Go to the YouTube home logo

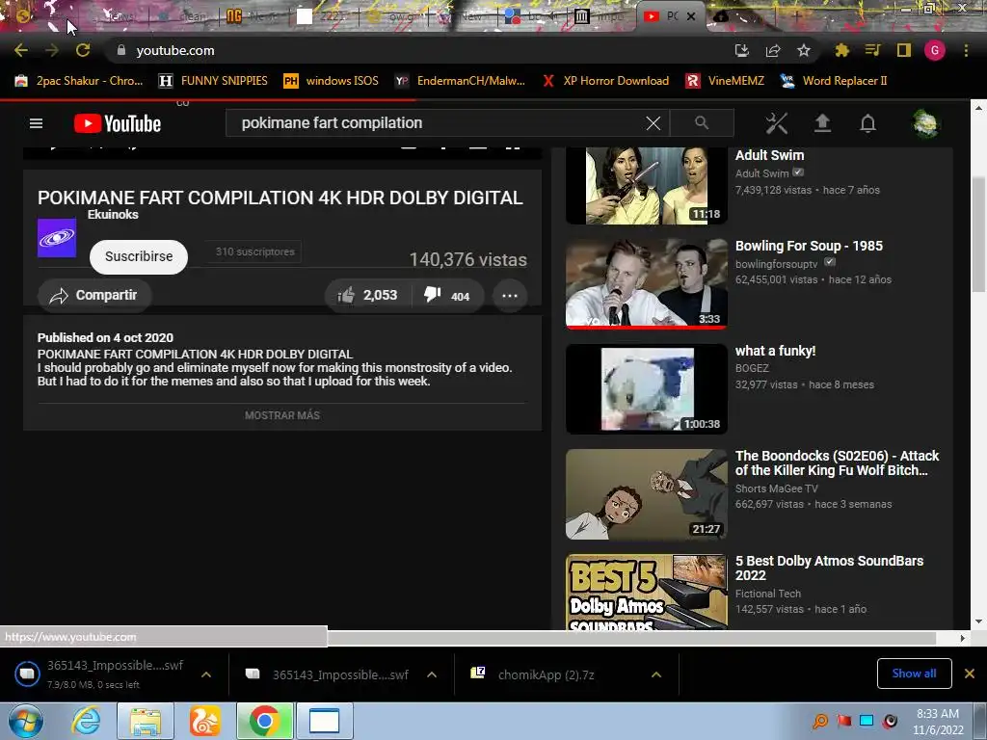(118, 123)
